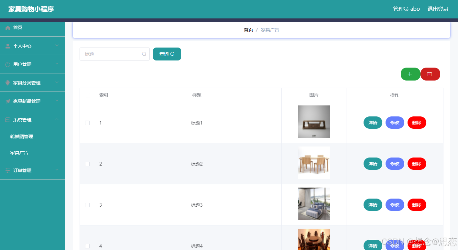Image resolution: width=458 pixels, height=250 pixels.
Task: Click 删除 for 标题1
Action: tap(417, 123)
